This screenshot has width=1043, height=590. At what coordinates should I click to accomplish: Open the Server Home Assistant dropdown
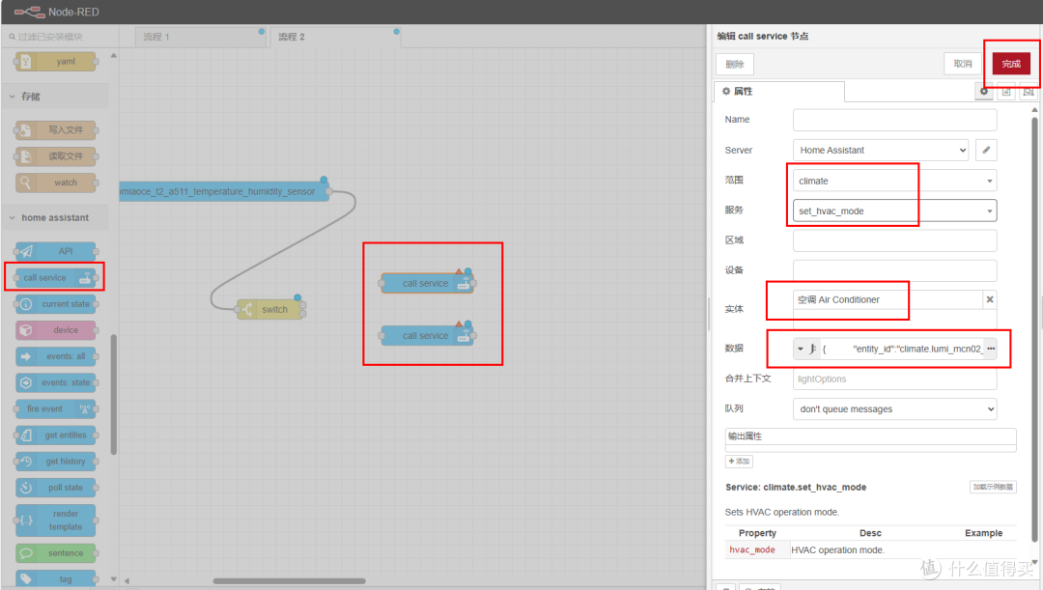882,151
